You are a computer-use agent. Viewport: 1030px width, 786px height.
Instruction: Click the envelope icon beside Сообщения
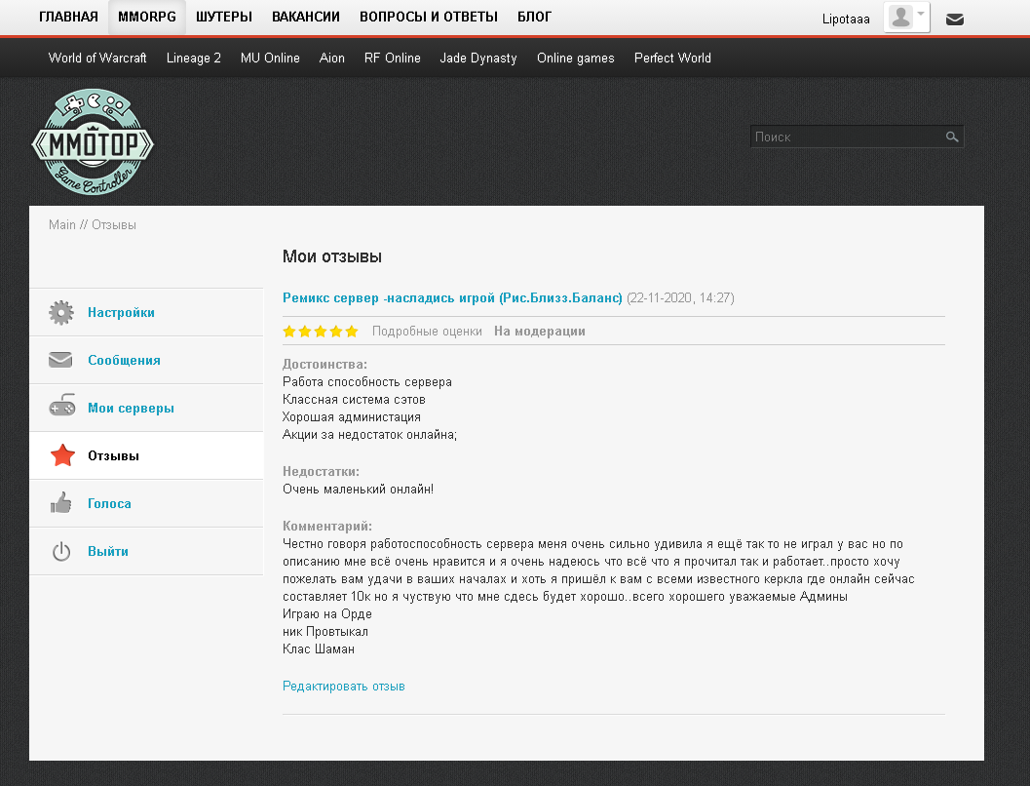click(x=61, y=361)
